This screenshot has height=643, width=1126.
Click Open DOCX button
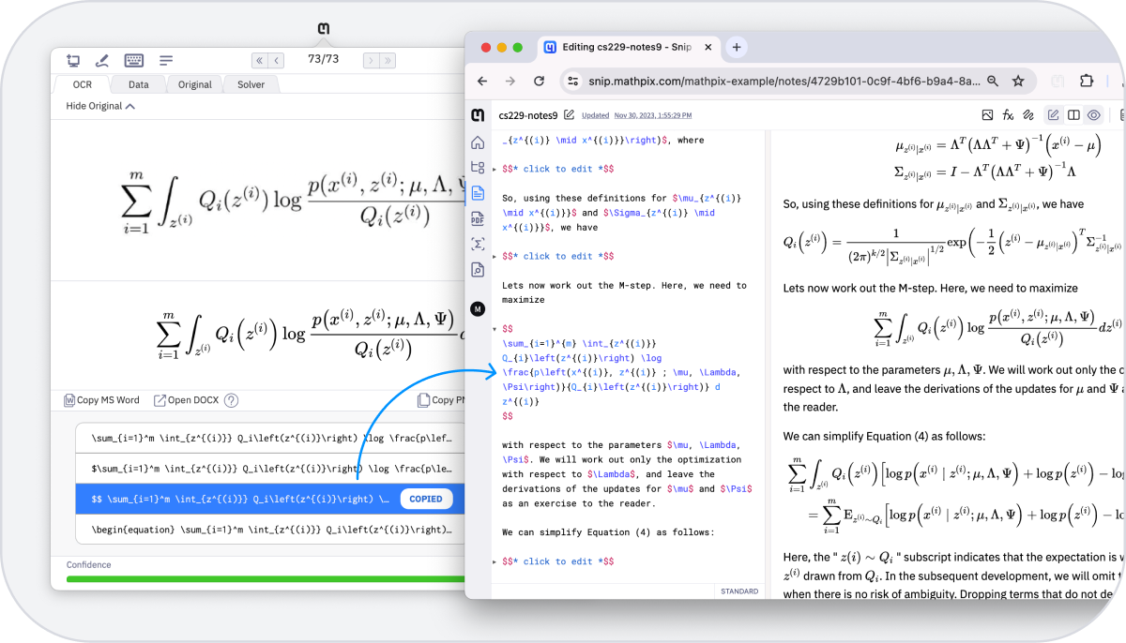pos(186,400)
